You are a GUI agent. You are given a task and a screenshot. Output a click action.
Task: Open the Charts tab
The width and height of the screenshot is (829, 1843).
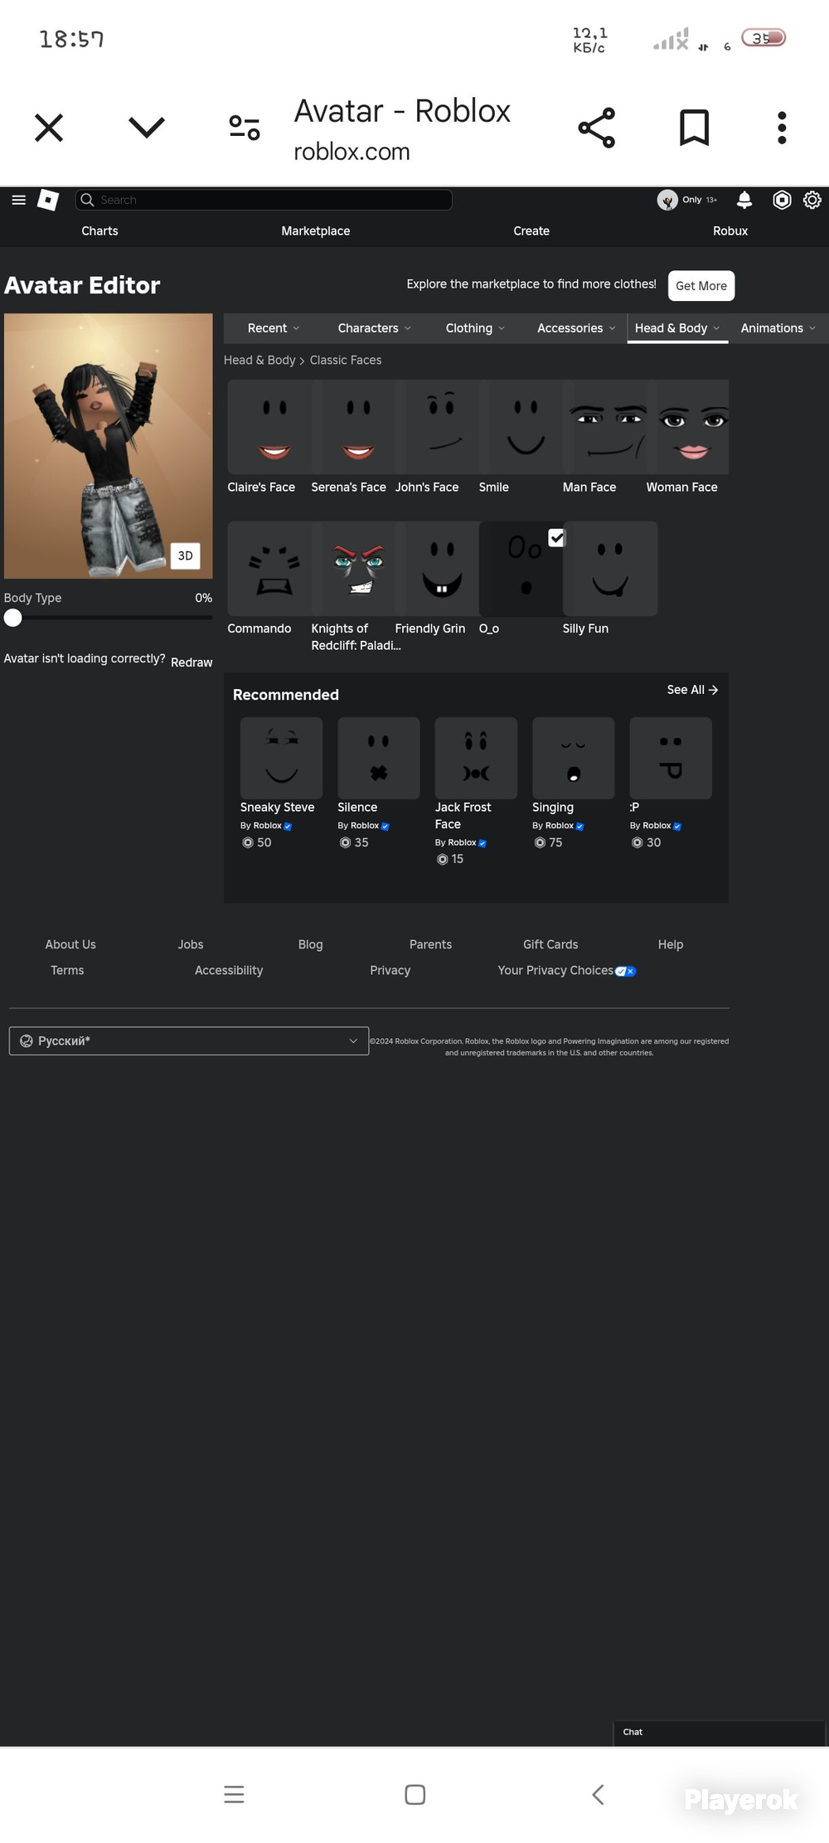99,231
